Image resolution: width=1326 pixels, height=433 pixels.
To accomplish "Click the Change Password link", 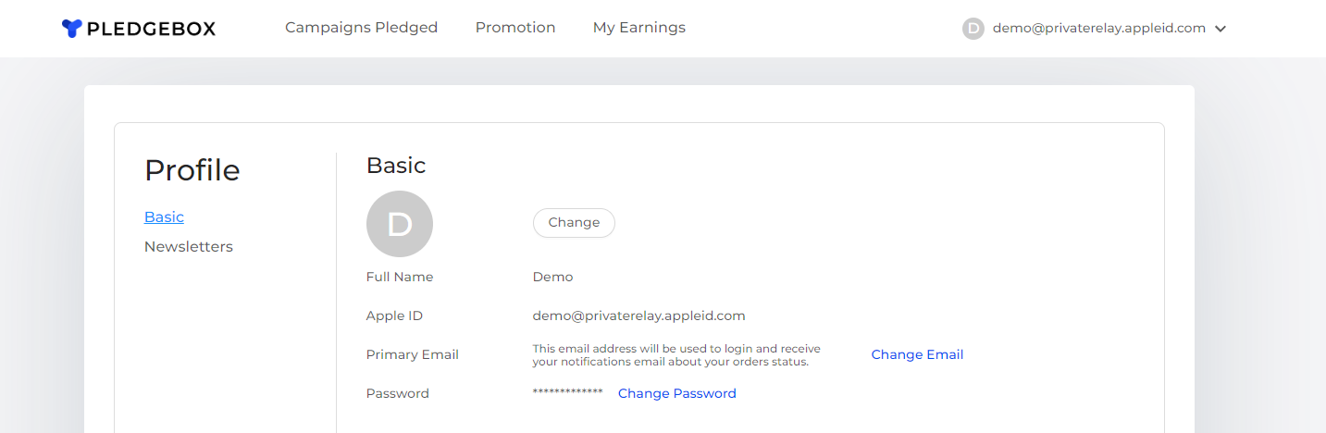I will point(677,393).
